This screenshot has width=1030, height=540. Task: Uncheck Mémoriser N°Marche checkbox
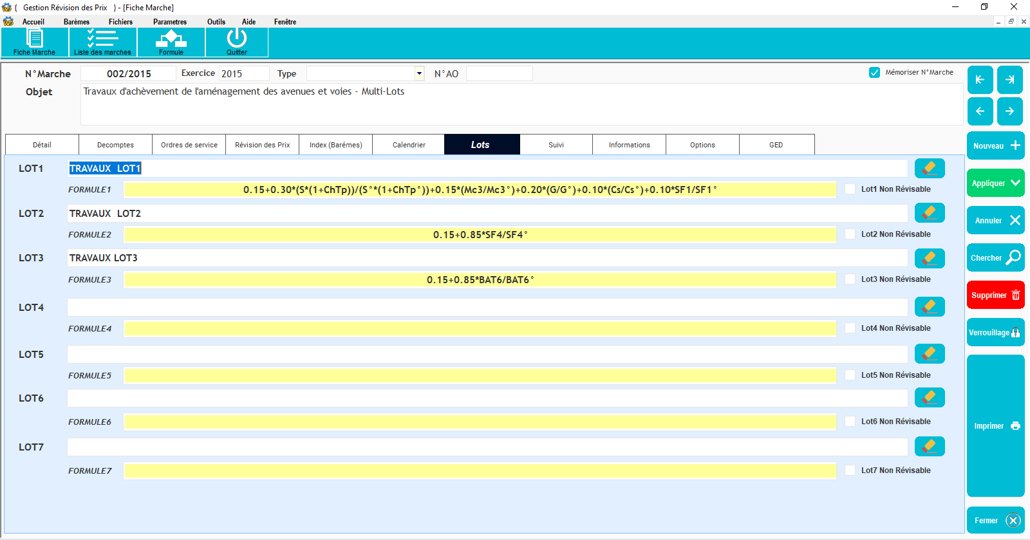tap(874, 73)
